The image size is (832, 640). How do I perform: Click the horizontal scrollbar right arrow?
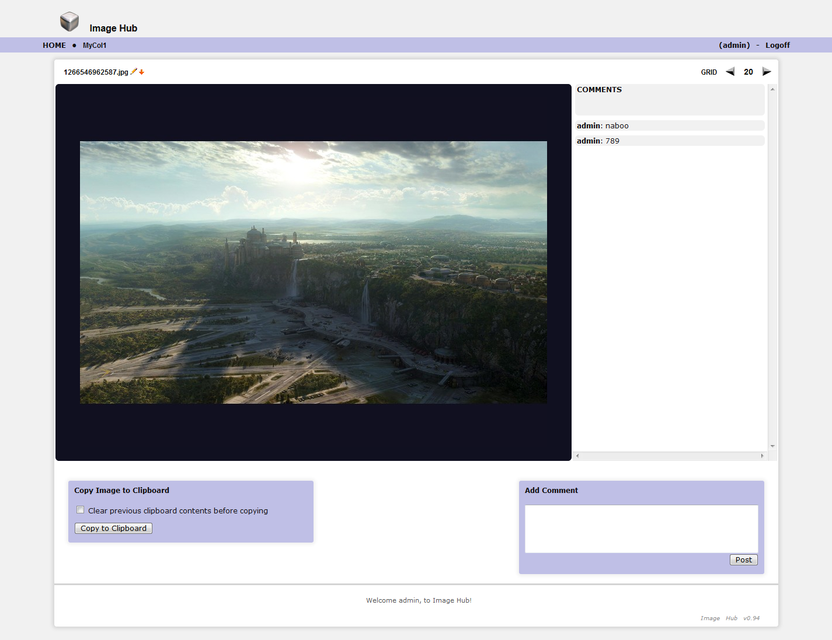762,456
